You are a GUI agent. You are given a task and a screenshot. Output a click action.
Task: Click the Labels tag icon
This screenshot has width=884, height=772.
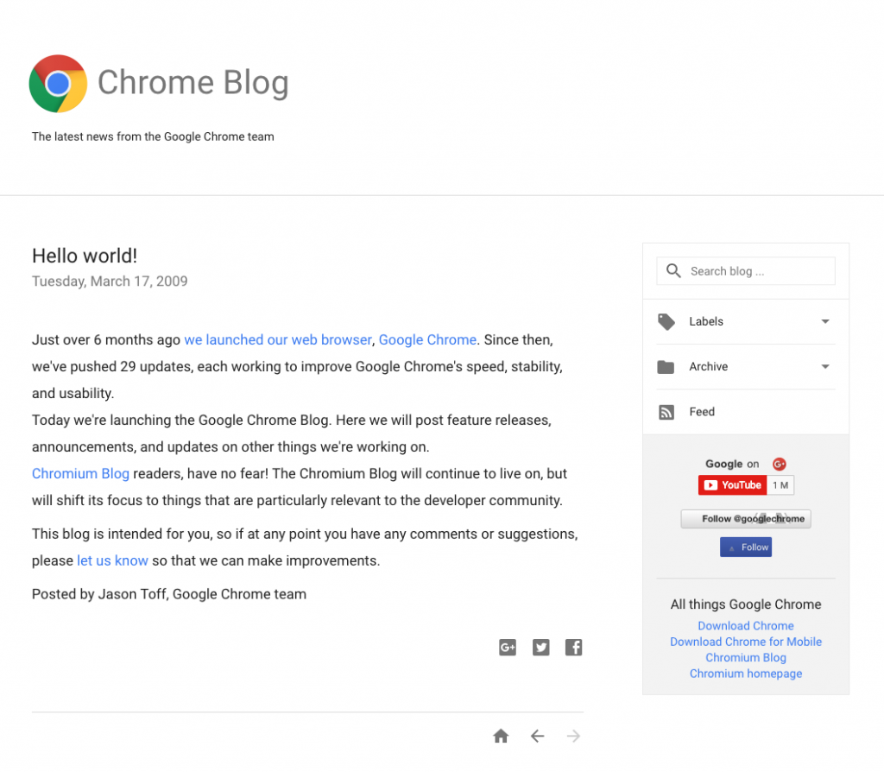(x=666, y=321)
